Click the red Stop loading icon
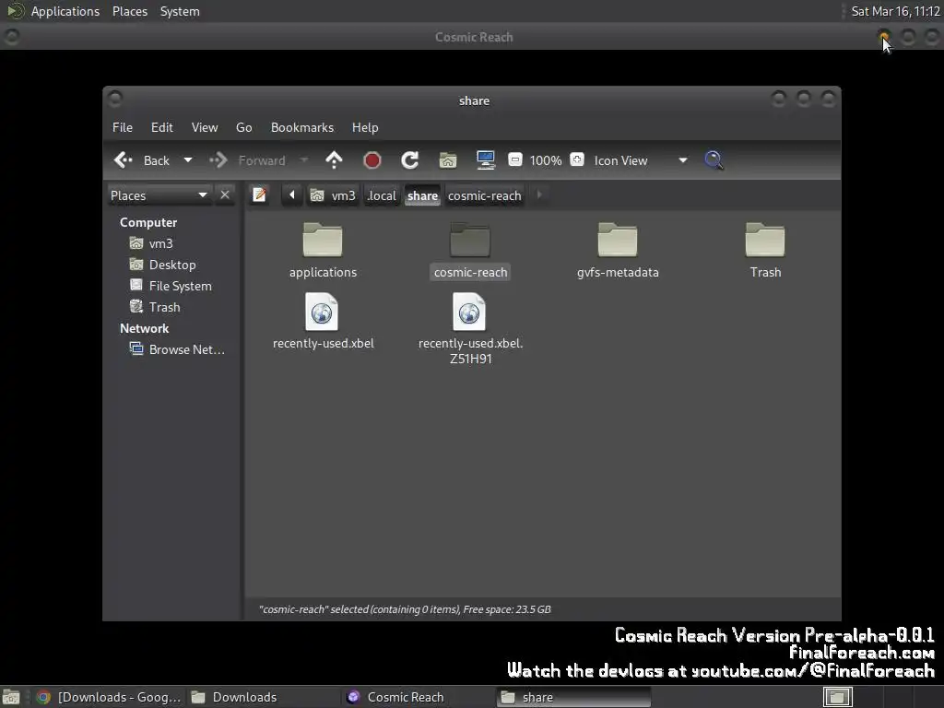 (x=372, y=160)
